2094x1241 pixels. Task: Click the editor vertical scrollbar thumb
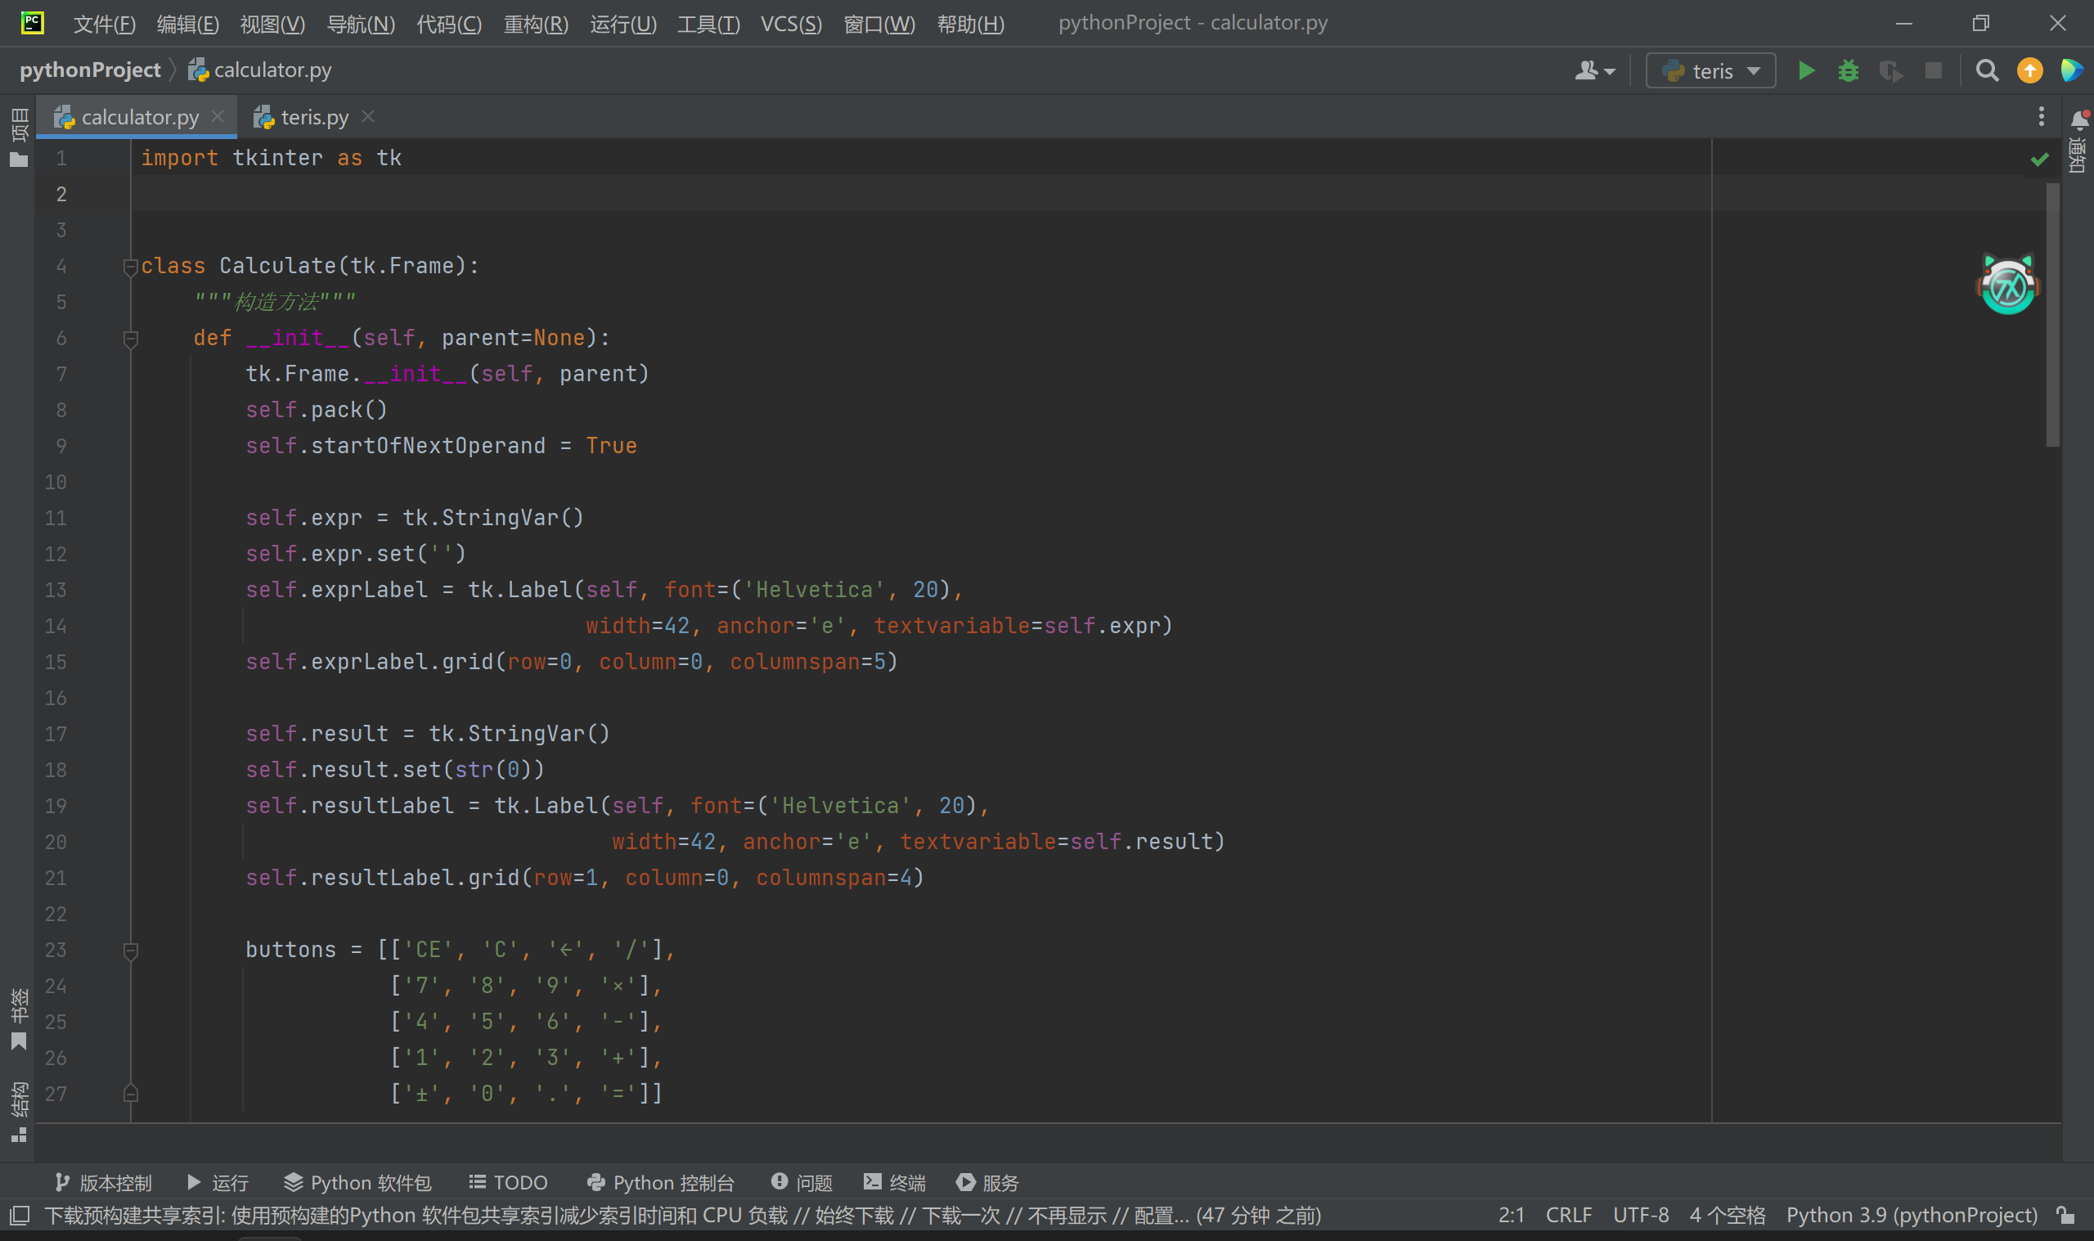(2053, 316)
